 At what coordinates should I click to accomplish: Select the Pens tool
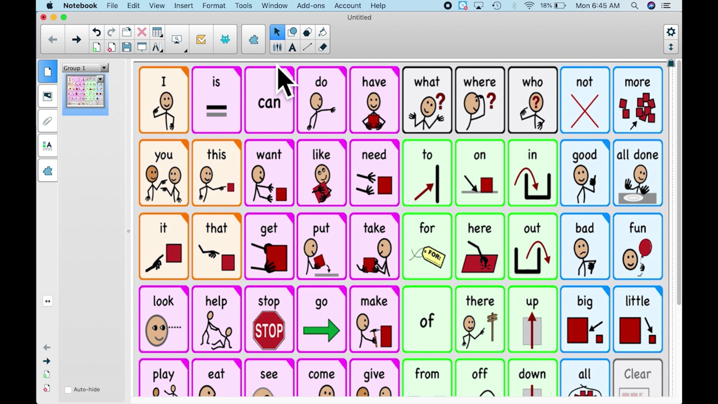point(277,47)
